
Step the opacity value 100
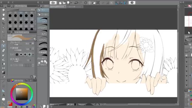click(x=30, y=49)
